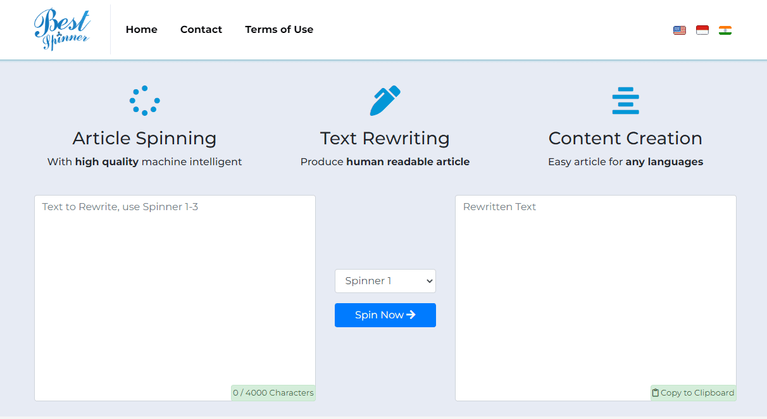Click the Best Spinner logo
Screen dimensions: 767x419
point(62,30)
